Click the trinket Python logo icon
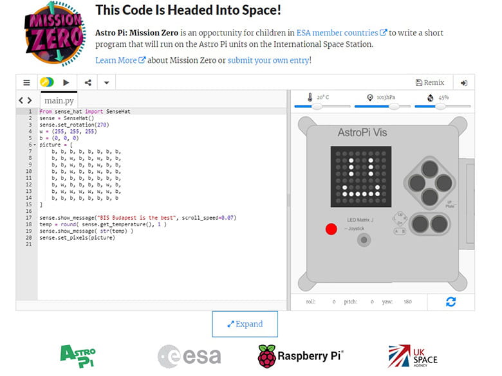 (47, 82)
